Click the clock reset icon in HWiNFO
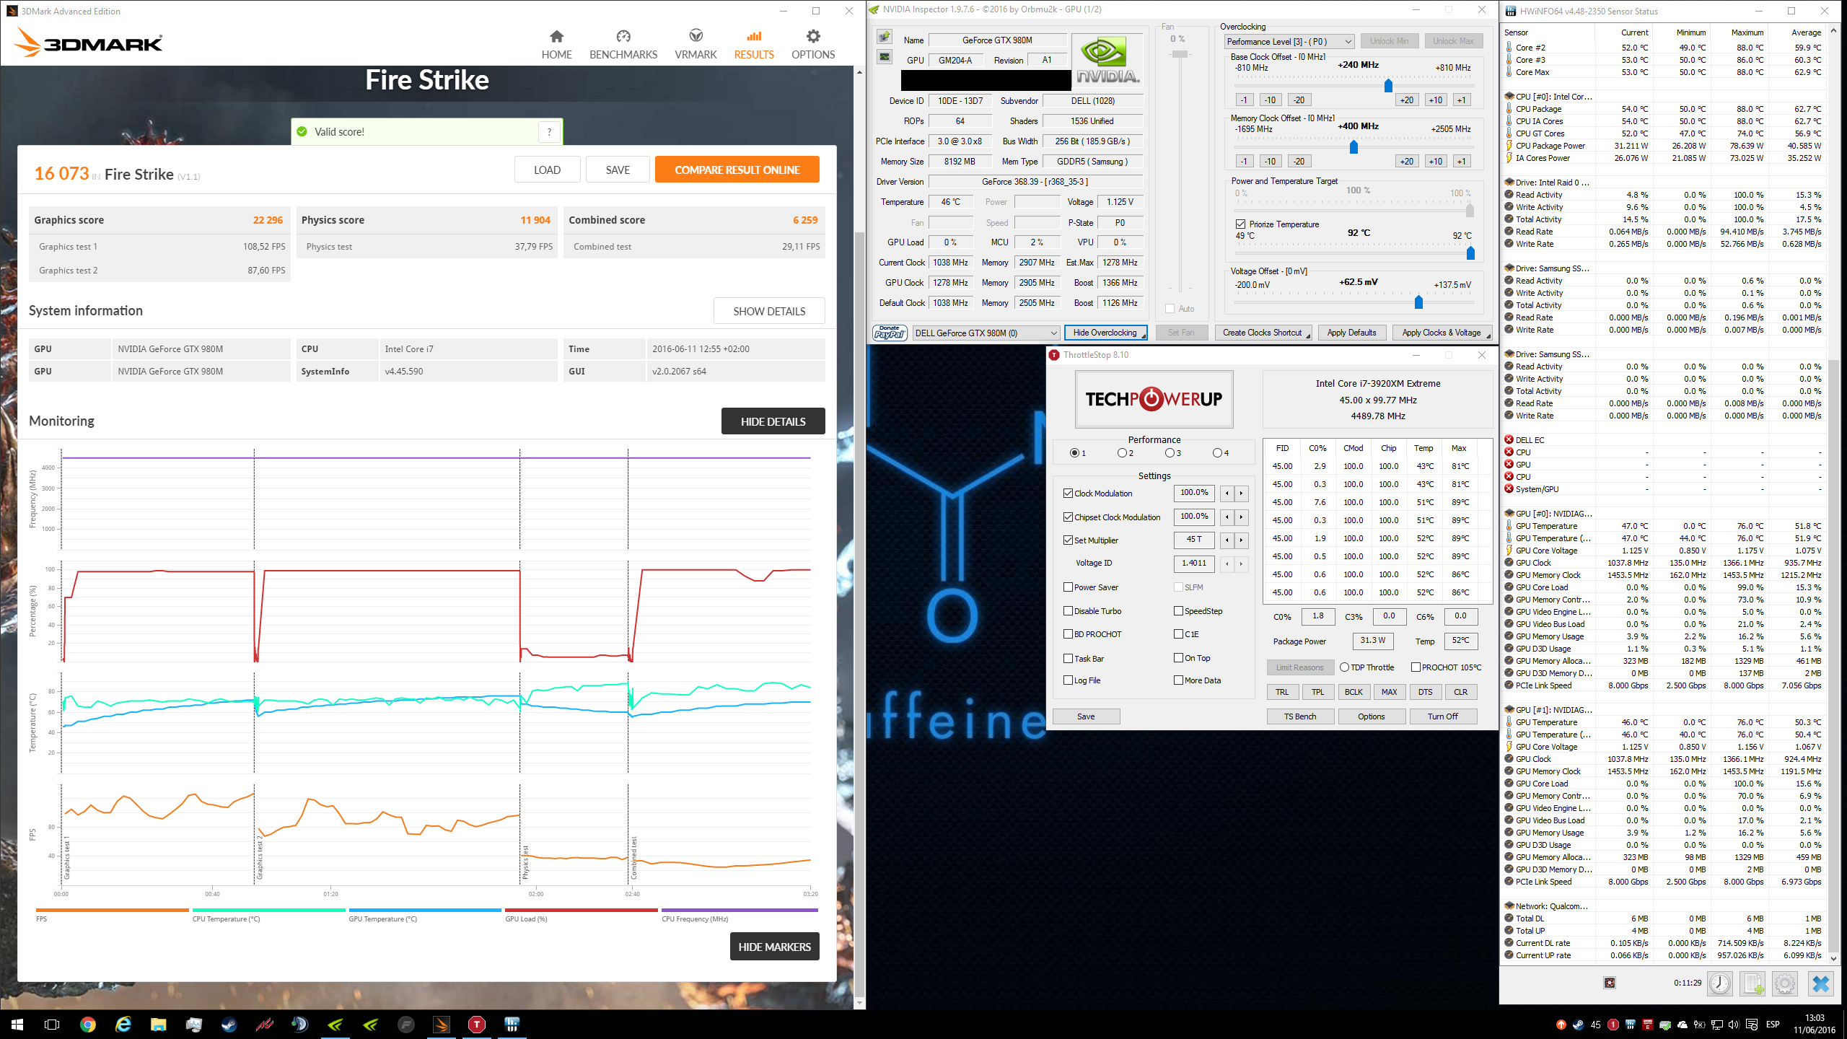The image size is (1847, 1039). (x=1720, y=983)
